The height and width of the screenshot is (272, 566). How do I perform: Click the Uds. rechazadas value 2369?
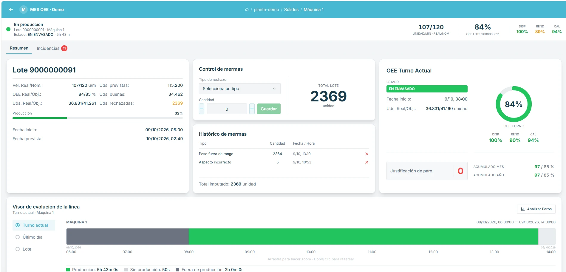point(177,103)
